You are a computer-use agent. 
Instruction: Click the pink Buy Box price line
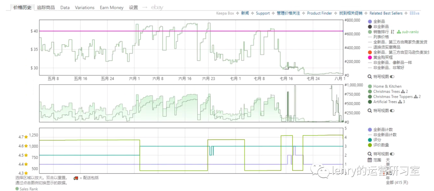[x=191, y=31]
